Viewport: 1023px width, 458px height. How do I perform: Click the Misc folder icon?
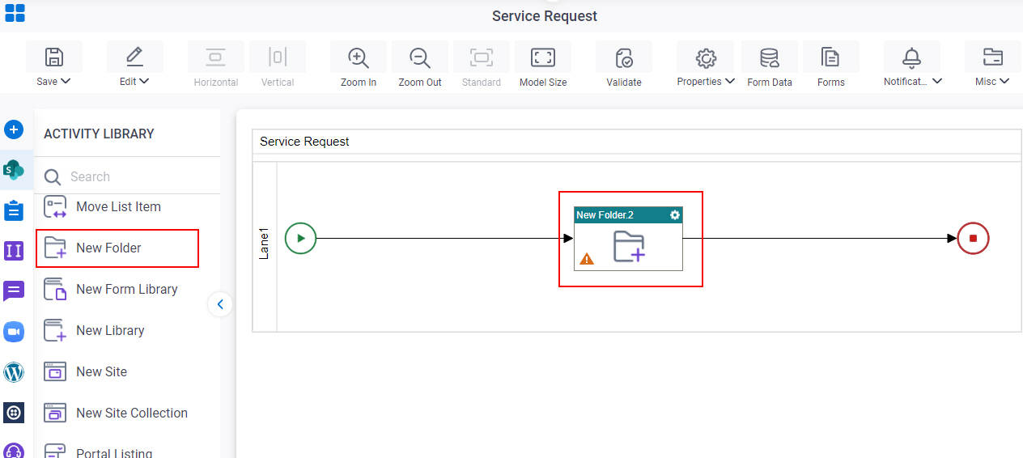tap(993, 57)
